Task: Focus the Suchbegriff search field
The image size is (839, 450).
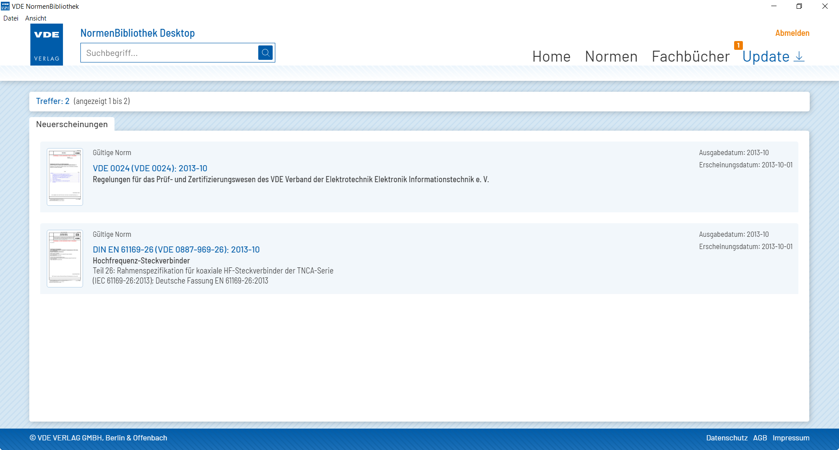Action: click(x=170, y=53)
